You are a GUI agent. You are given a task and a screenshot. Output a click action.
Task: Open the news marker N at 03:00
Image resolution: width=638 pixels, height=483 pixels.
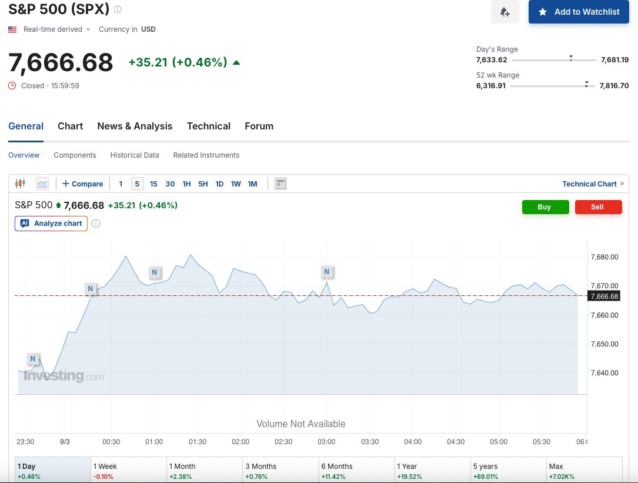pyautogui.click(x=327, y=272)
